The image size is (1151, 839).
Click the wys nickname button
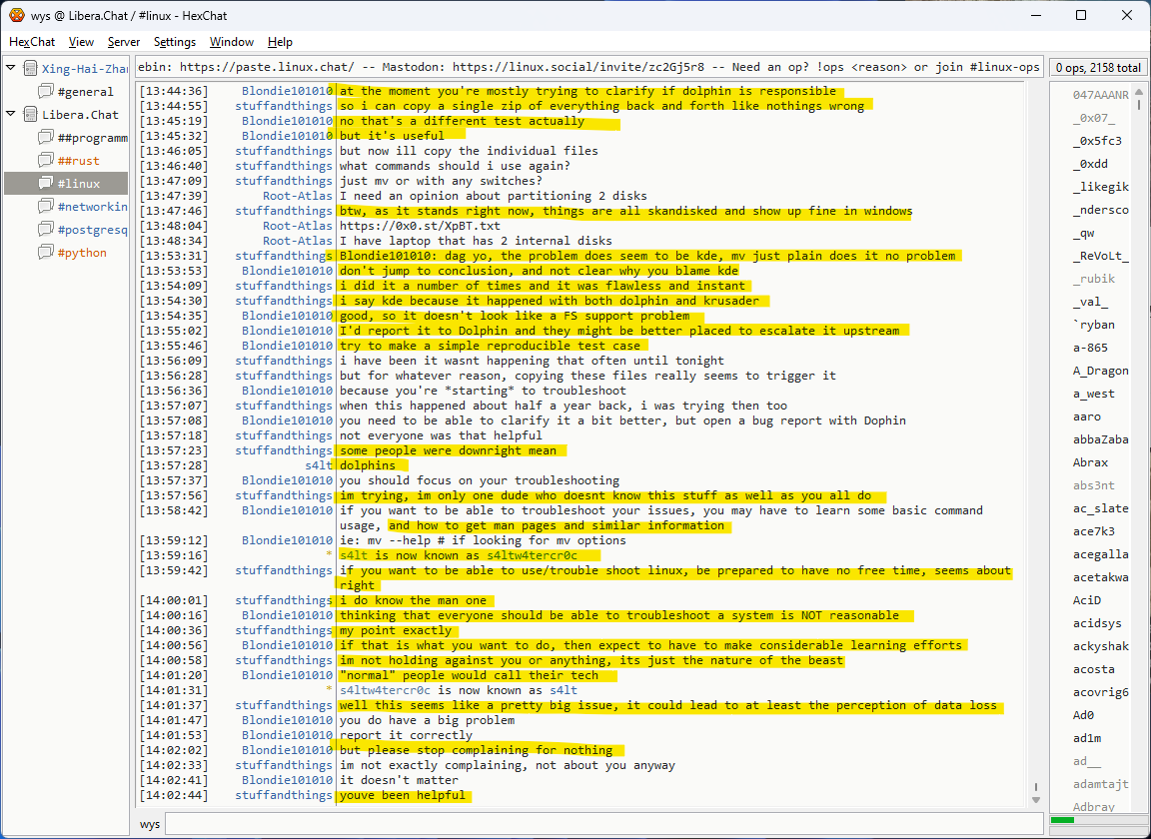point(150,824)
